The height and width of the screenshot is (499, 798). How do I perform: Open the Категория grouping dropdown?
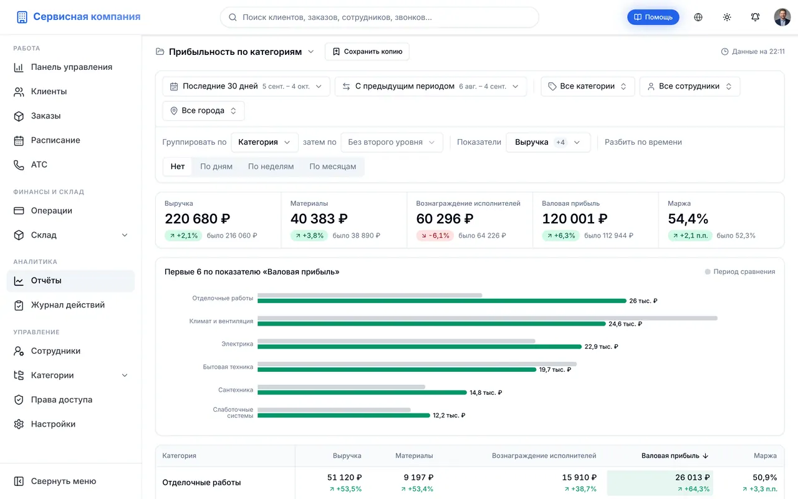pyautogui.click(x=264, y=142)
